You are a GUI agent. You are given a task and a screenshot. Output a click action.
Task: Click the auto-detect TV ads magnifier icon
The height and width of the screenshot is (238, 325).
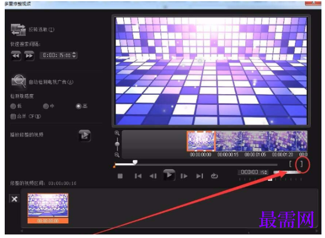[x=19, y=81]
